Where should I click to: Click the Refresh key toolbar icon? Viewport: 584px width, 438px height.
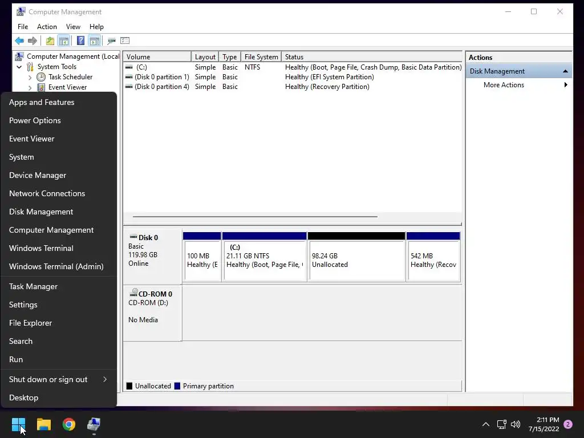point(111,40)
